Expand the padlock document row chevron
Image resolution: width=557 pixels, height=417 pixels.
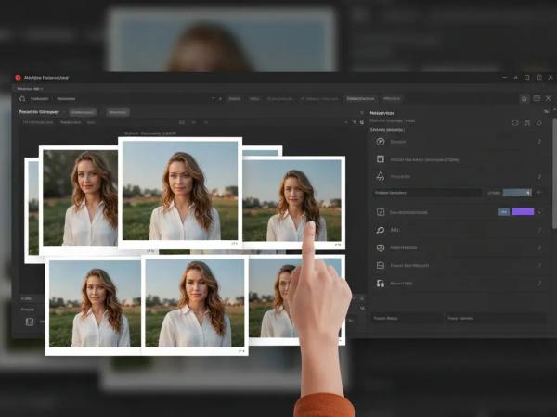point(538,284)
